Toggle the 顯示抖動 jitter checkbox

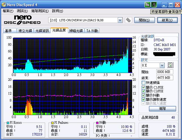click(x=143, y=95)
